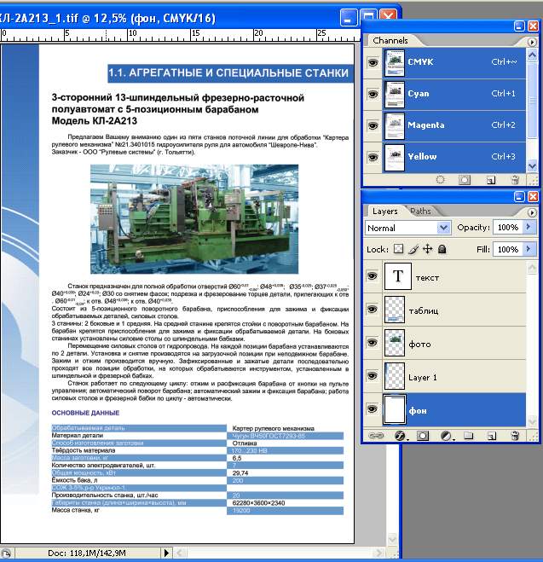Image resolution: width=543 pixels, height=562 pixels.
Task: Hide the текст layer
Action: click(x=373, y=276)
